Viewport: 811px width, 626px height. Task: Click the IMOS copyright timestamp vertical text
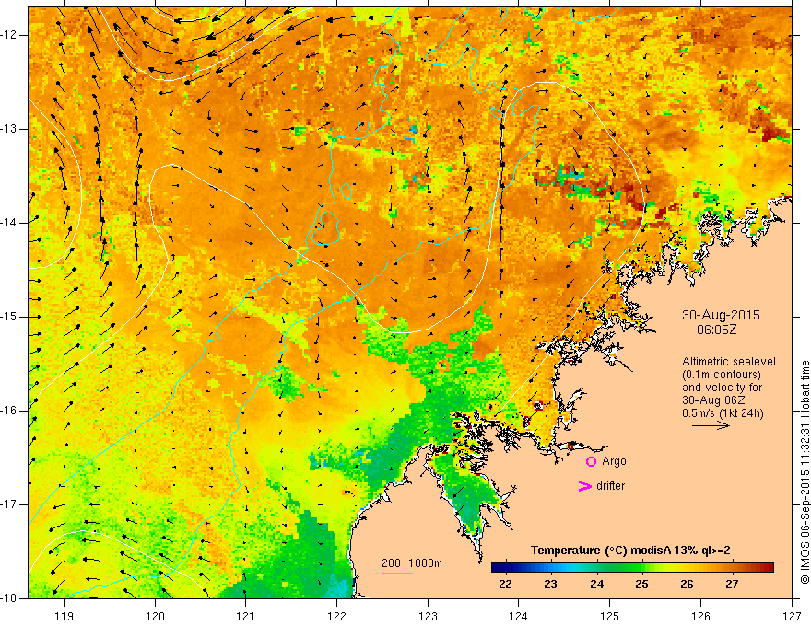pyautogui.click(x=805, y=472)
